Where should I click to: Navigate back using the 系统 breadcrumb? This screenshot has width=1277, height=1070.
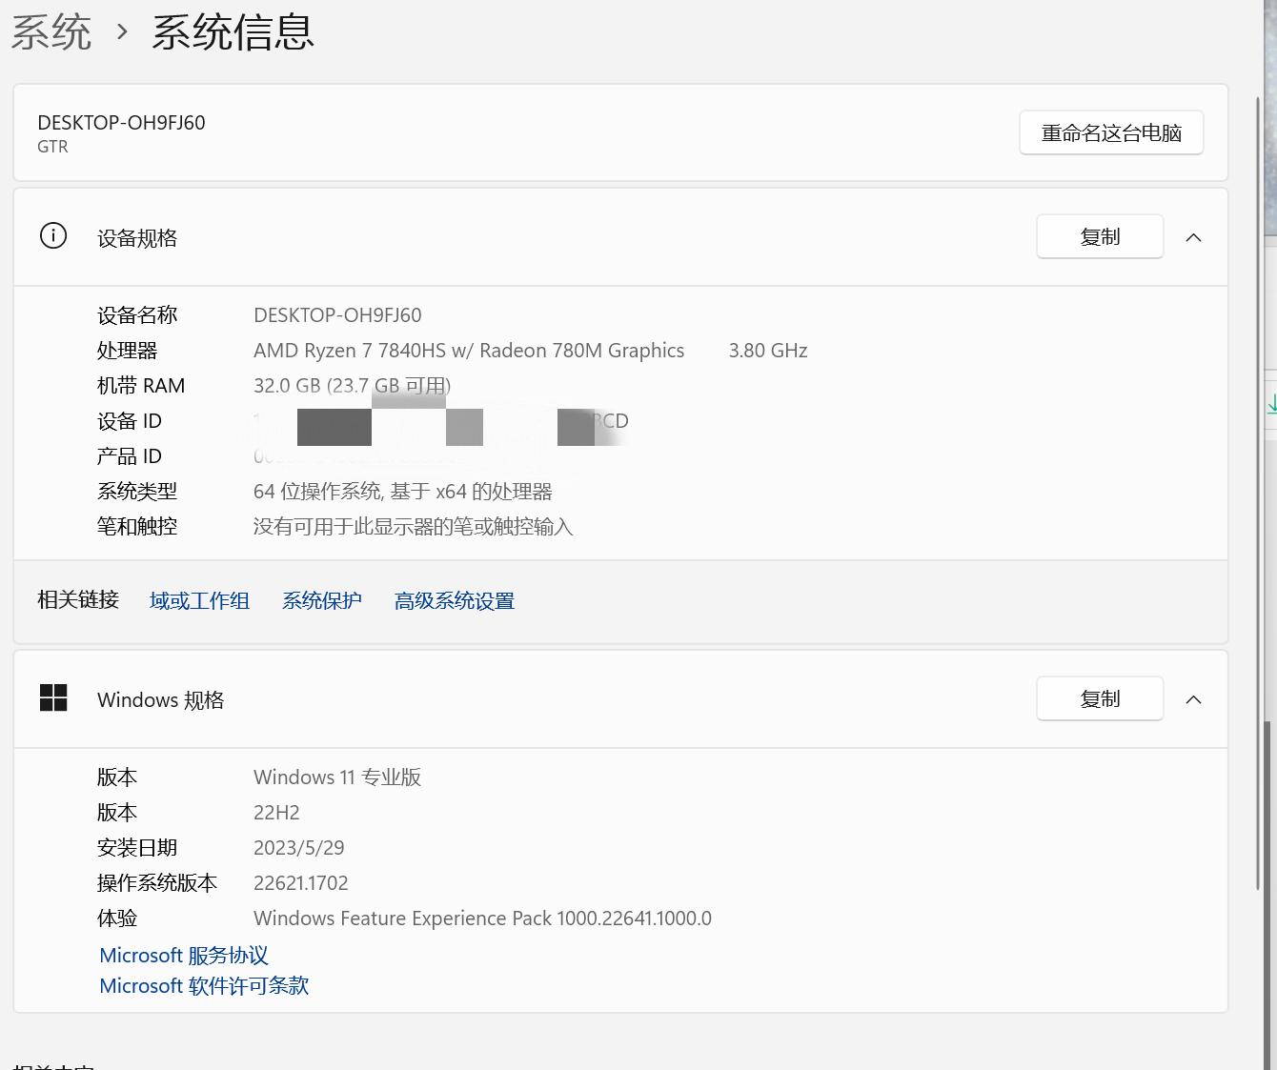[x=51, y=31]
